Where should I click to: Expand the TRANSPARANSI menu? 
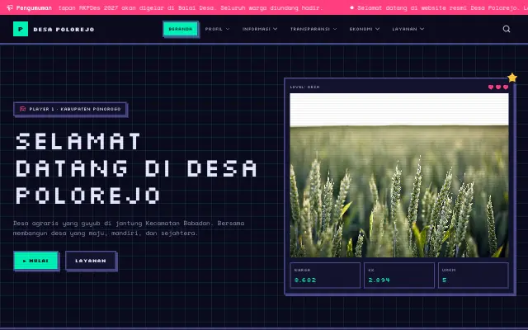click(313, 29)
